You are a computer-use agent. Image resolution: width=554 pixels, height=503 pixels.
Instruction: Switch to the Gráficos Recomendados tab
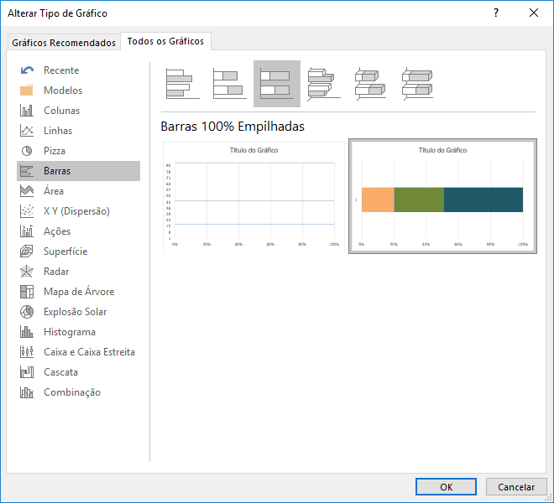pos(64,42)
